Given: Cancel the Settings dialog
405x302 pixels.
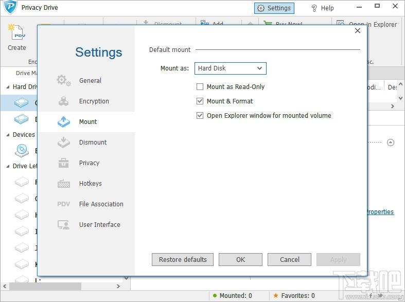Looking at the screenshot, I should pos(289,259).
